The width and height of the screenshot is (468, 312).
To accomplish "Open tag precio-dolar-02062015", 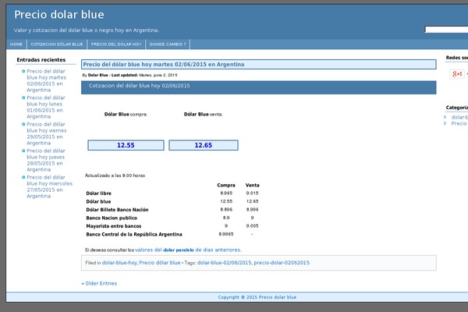I will point(282,263).
